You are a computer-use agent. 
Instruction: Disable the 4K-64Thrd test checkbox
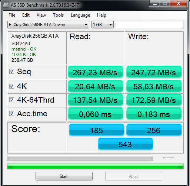coord(12,100)
